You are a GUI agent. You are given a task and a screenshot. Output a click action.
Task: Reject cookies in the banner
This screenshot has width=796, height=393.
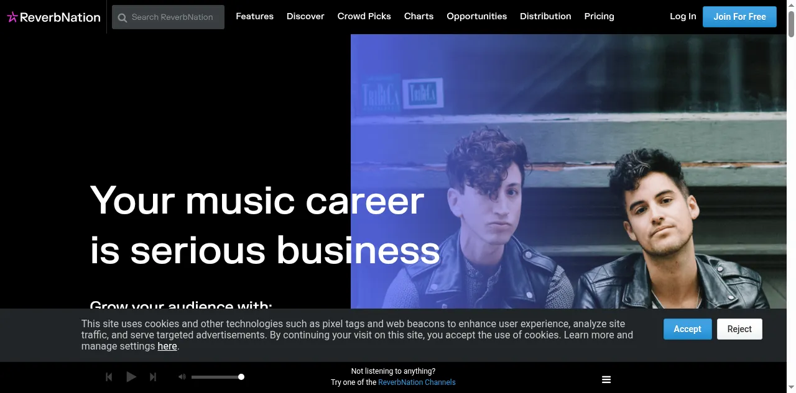[x=739, y=329]
